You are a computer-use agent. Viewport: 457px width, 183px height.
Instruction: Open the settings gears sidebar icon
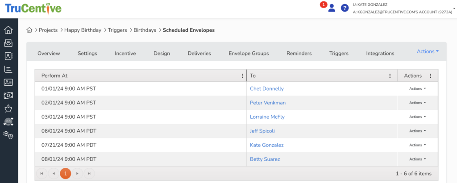click(x=8, y=135)
